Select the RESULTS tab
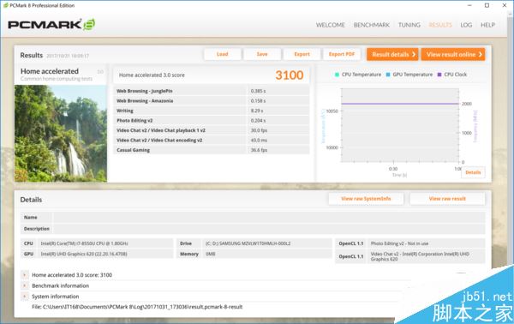Image resolution: width=514 pixels, height=324 pixels. click(440, 25)
